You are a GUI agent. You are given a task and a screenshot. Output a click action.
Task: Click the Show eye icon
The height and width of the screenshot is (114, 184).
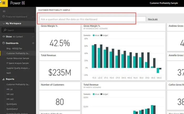[x=4, y=37]
